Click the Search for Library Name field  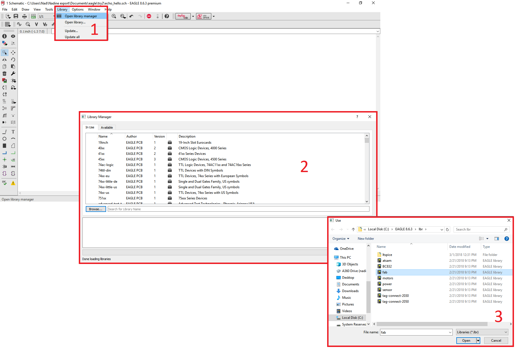tap(238, 209)
